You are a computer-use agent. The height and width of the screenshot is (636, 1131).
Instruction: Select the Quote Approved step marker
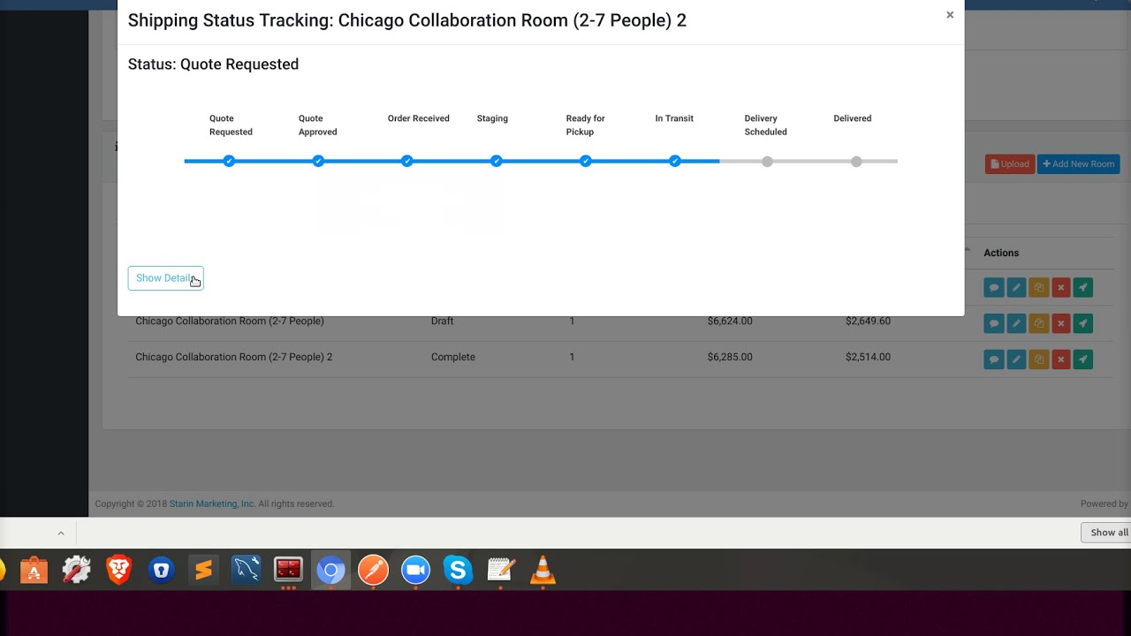click(318, 161)
